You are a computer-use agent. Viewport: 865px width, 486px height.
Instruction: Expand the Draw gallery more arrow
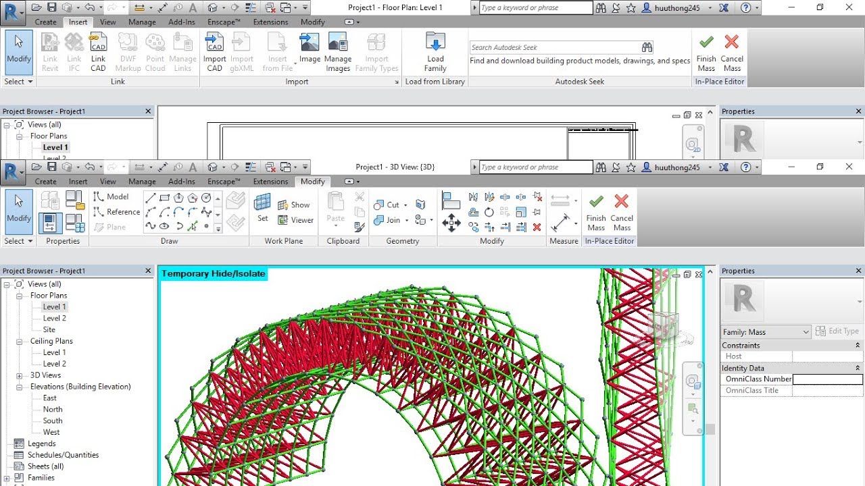pyautogui.click(x=218, y=230)
